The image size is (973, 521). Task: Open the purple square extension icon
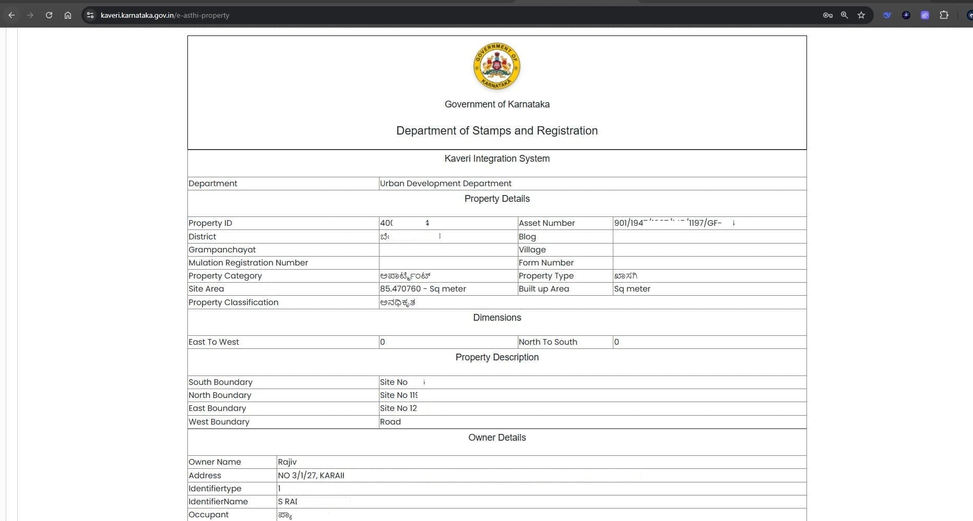click(x=924, y=15)
